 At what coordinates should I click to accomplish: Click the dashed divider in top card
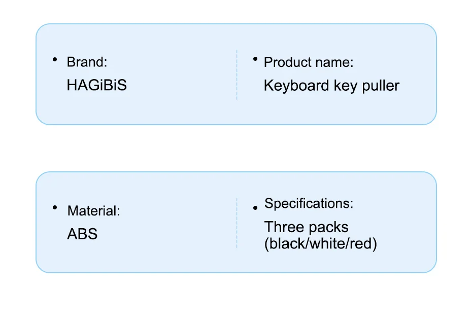click(x=237, y=75)
